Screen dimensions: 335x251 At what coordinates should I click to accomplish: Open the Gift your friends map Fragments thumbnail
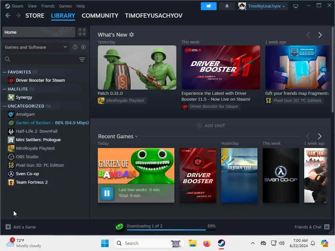[297, 67]
